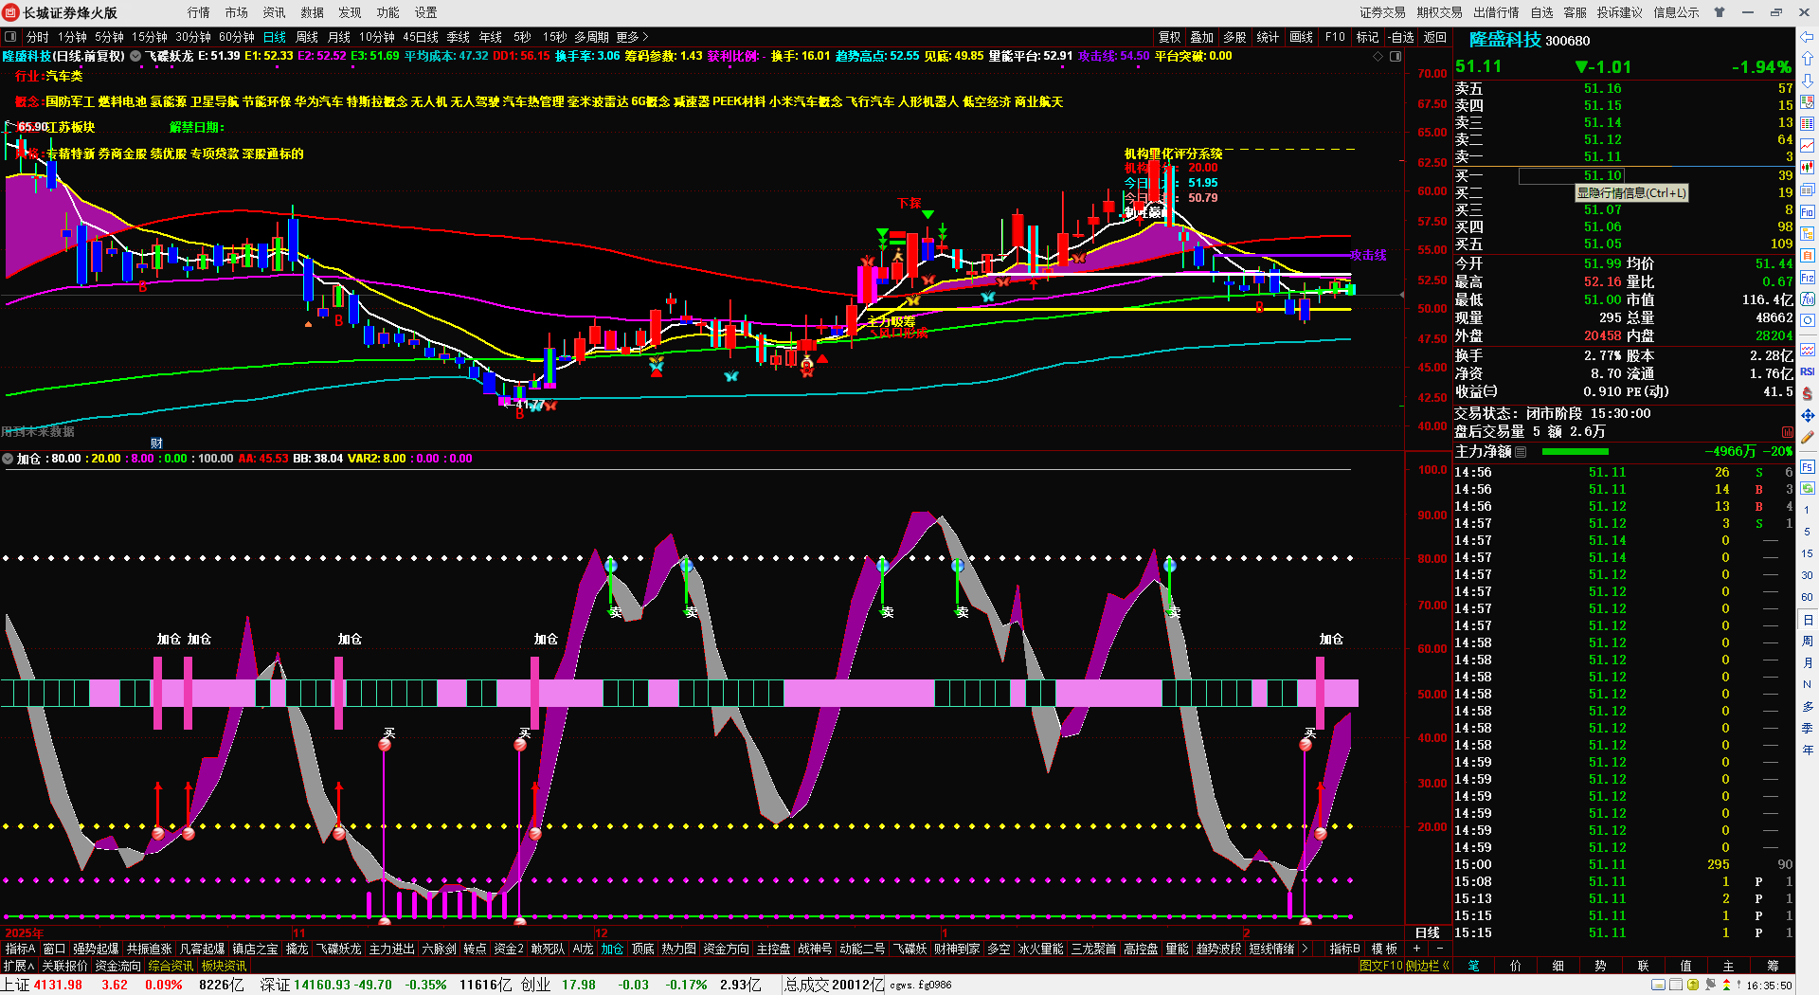Switch to 周 period in right sidebar
The height and width of the screenshot is (995, 1819).
[x=1808, y=642]
